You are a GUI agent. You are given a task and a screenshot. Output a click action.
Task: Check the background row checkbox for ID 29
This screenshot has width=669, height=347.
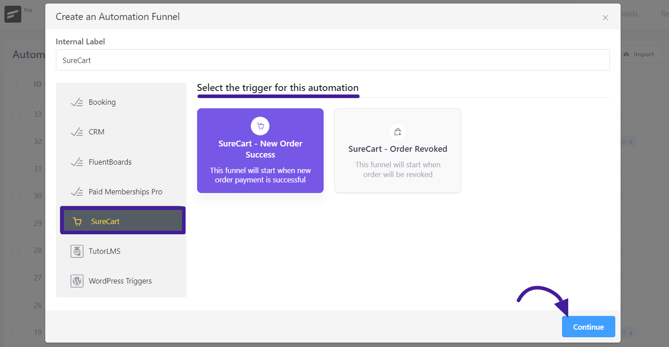pyautogui.click(x=16, y=224)
